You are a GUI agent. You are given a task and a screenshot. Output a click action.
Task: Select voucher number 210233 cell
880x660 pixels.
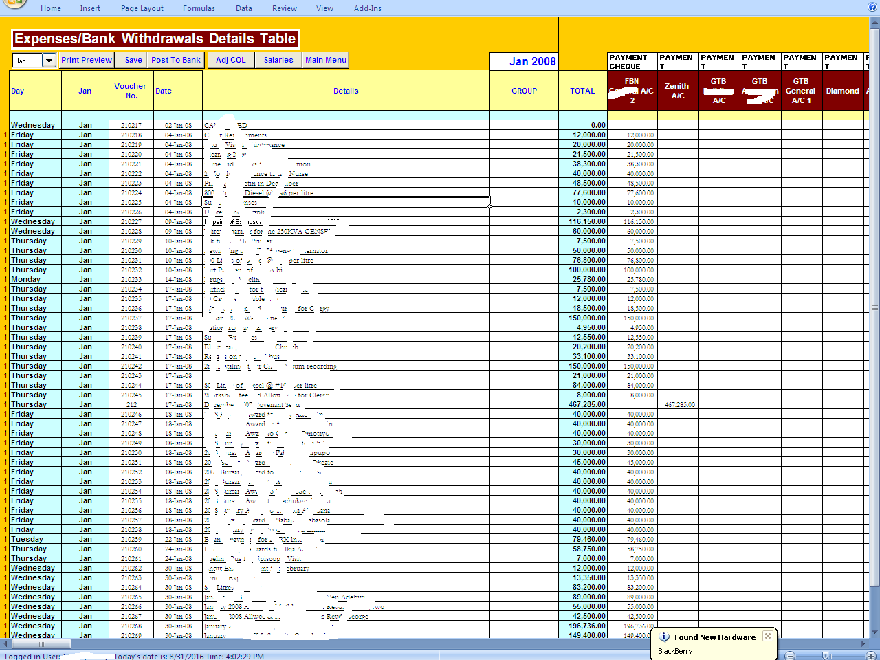coord(131,280)
